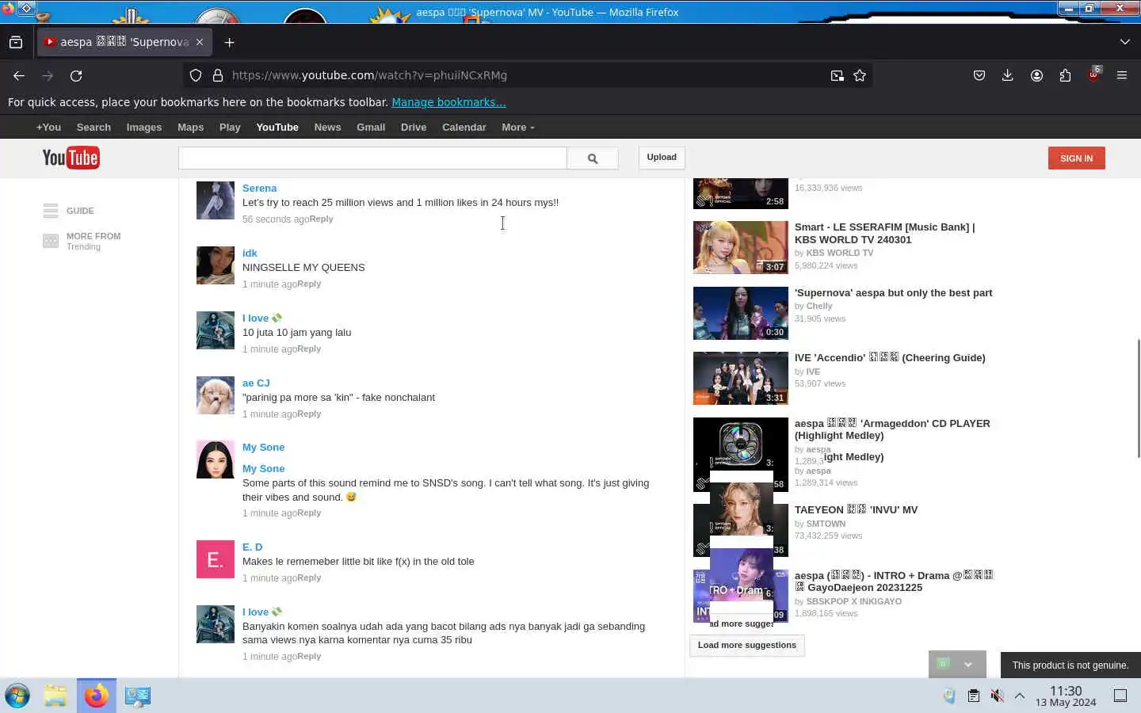Select News in the Google bar
The height and width of the screenshot is (713, 1141).
point(327,127)
